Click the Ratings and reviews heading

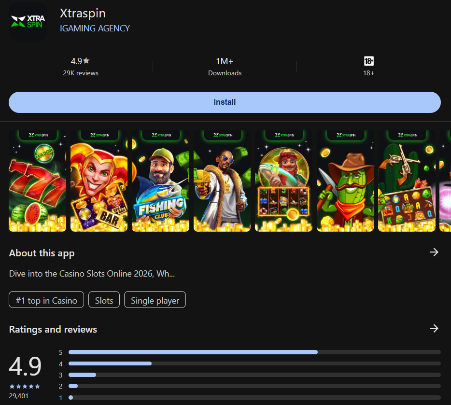pyautogui.click(x=53, y=329)
